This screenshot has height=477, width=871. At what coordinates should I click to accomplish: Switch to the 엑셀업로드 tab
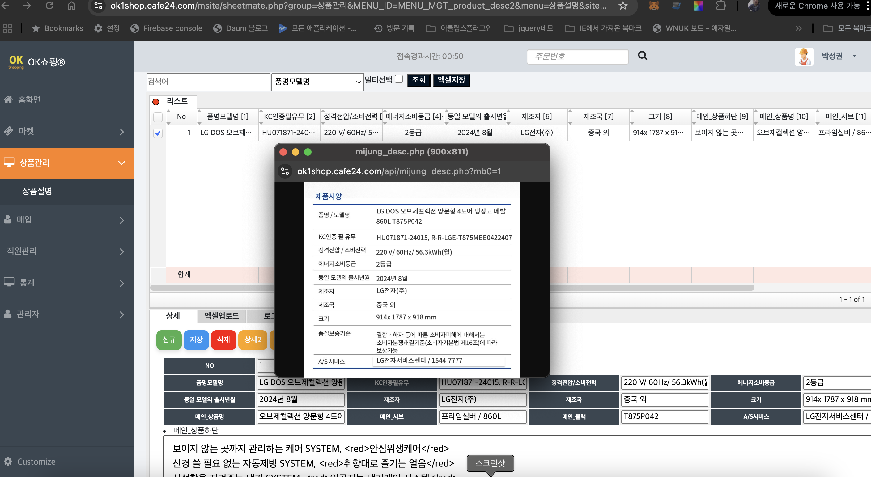coord(222,316)
